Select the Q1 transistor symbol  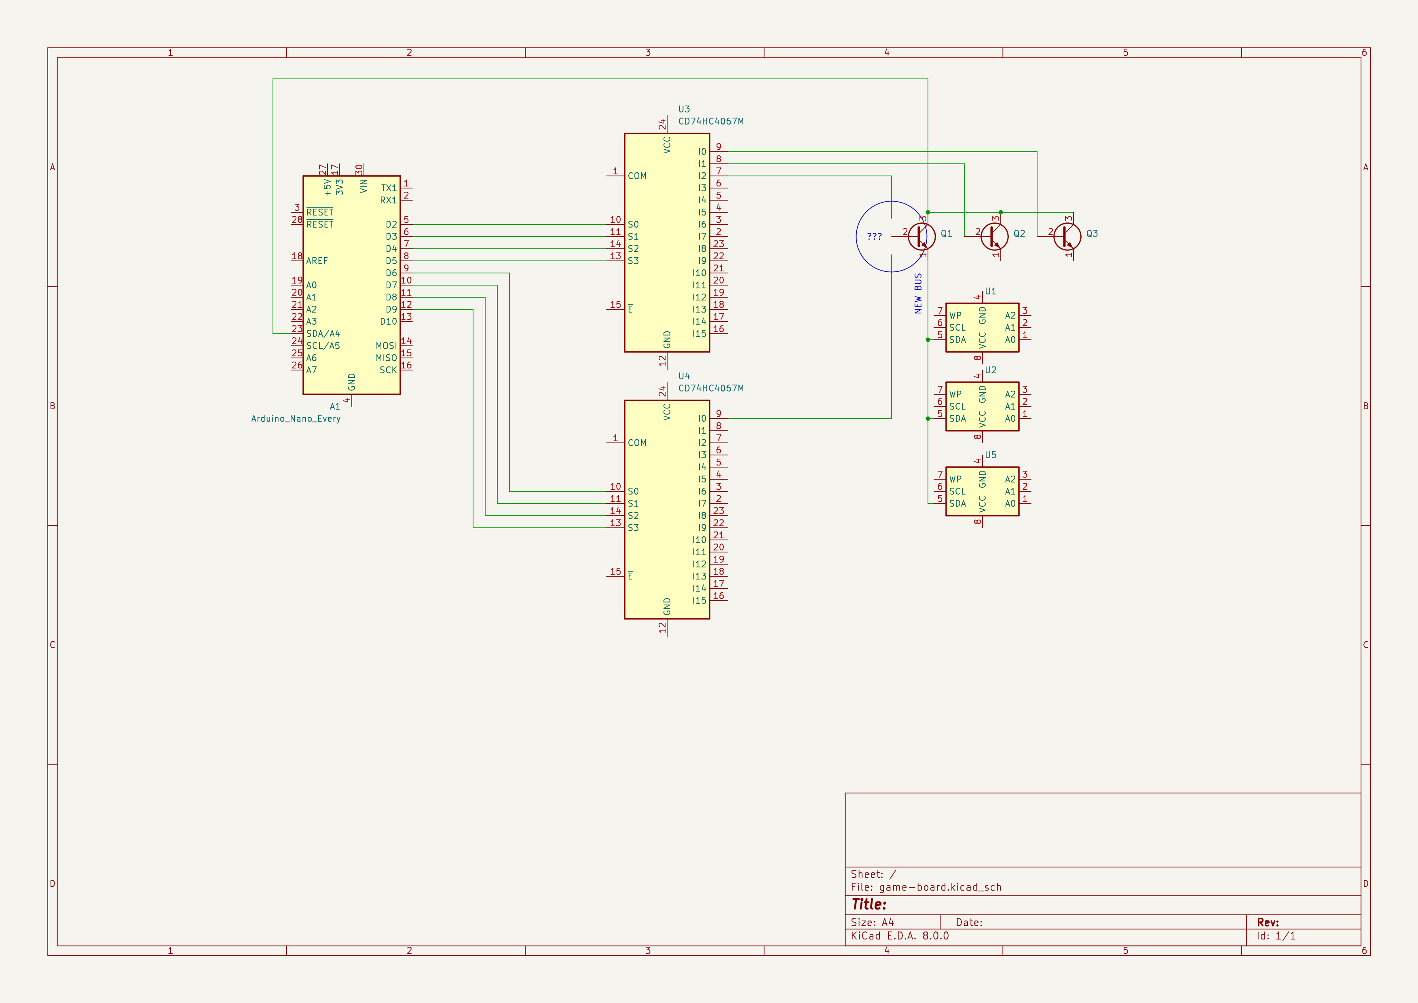tap(921, 237)
